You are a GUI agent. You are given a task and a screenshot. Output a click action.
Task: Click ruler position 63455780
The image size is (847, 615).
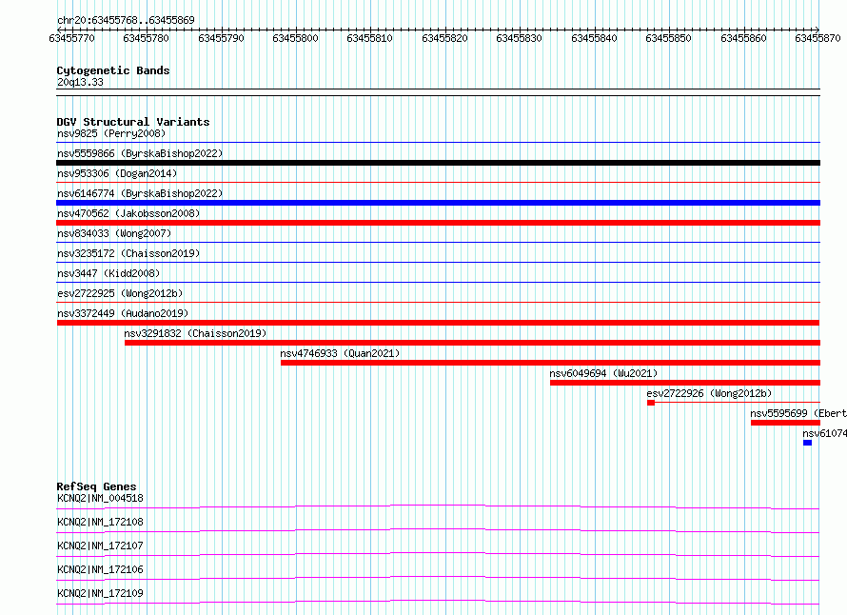147,38
